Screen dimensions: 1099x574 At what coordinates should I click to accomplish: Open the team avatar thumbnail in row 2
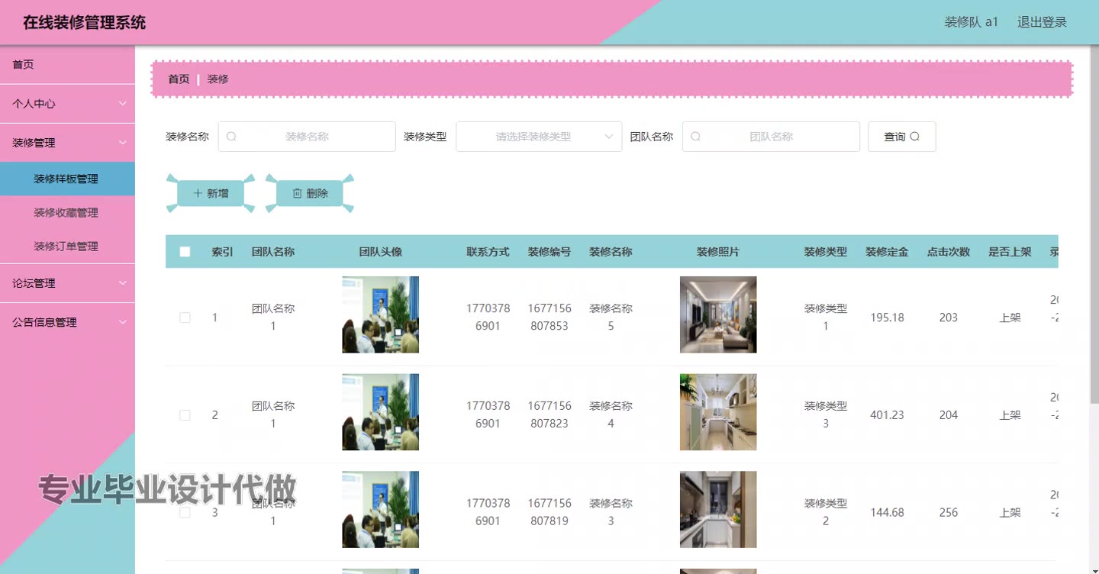(380, 412)
